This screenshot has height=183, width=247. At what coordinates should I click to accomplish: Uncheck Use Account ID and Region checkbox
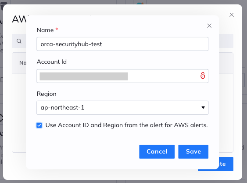[39, 125]
